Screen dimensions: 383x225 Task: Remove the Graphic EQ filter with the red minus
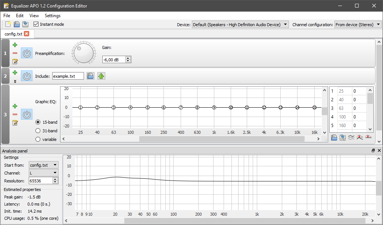(15, 114)
